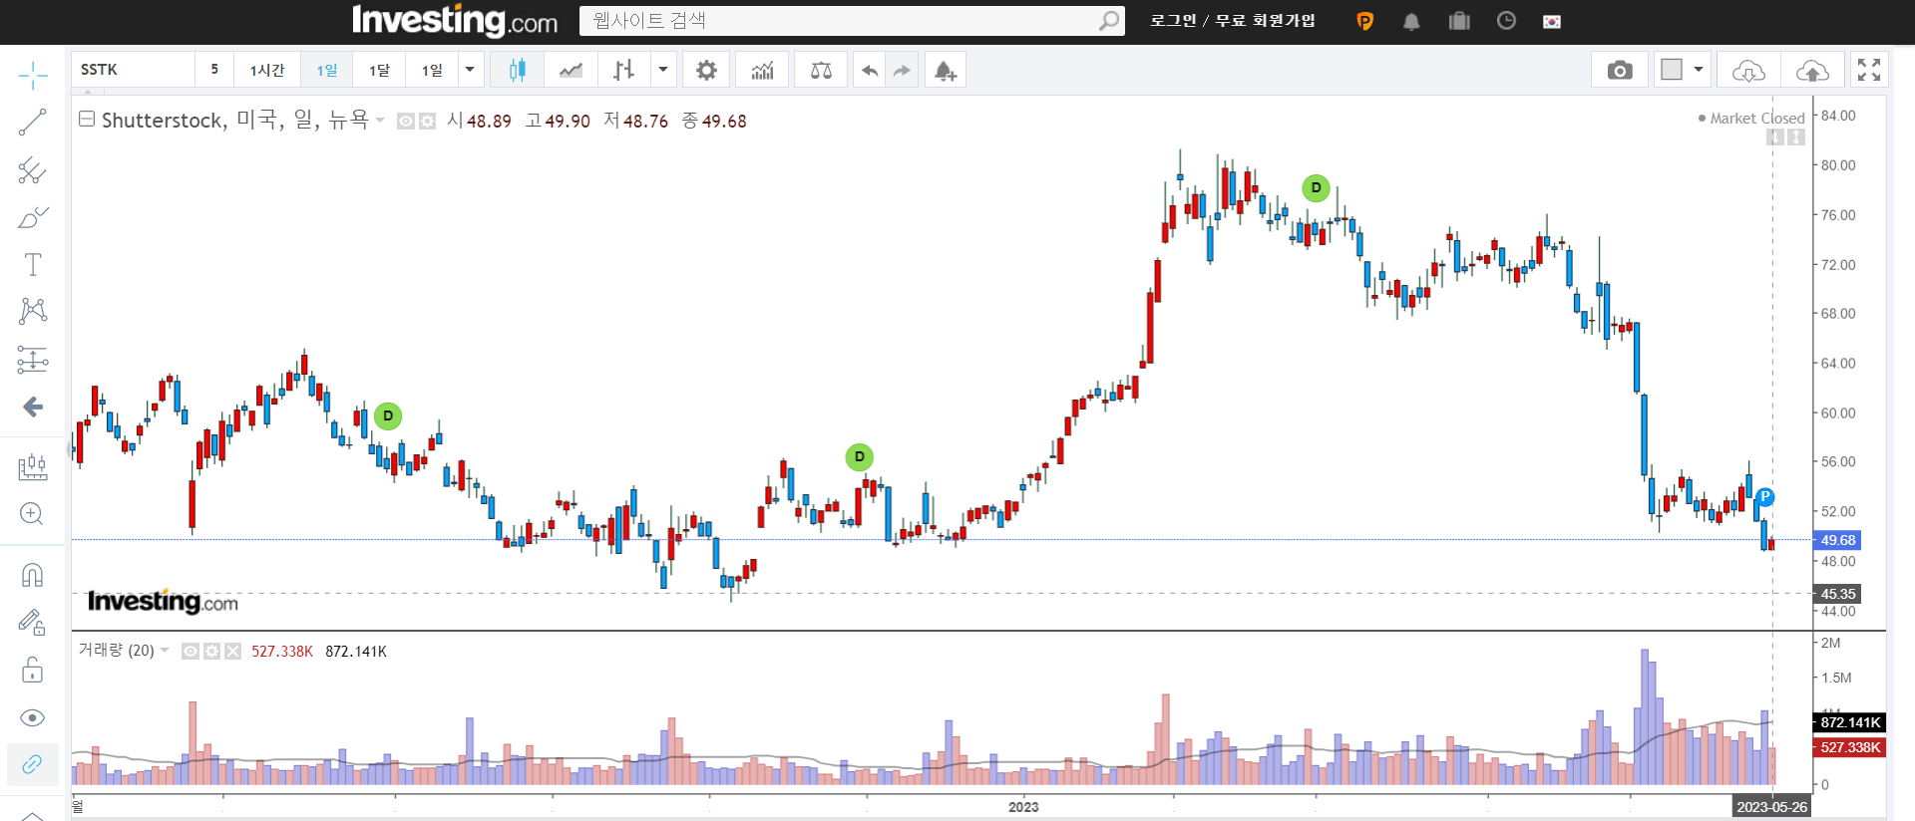
Task: Open the clock history icon in header
Action: tap(1506, 21)
